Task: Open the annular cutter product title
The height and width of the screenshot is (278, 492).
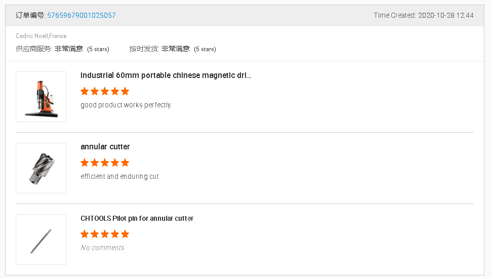Action: point(105,147)
